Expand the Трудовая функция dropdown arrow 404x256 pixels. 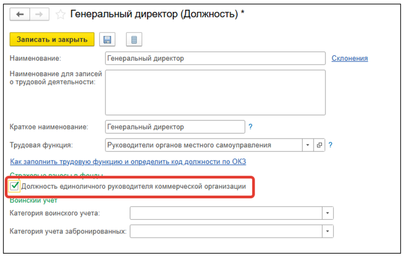(x=308, y=145)
